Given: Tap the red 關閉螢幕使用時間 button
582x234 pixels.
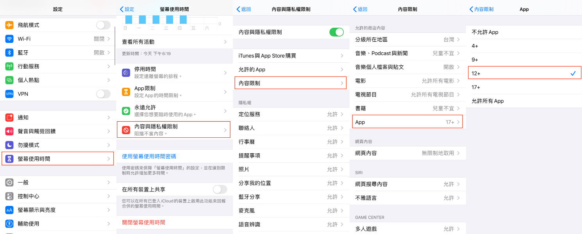Looking at the screenshot, I should [144, 222].
